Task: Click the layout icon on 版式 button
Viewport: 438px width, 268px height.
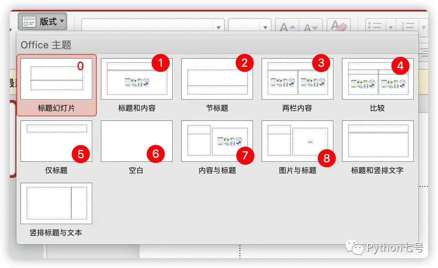Action: pos(29,21)
